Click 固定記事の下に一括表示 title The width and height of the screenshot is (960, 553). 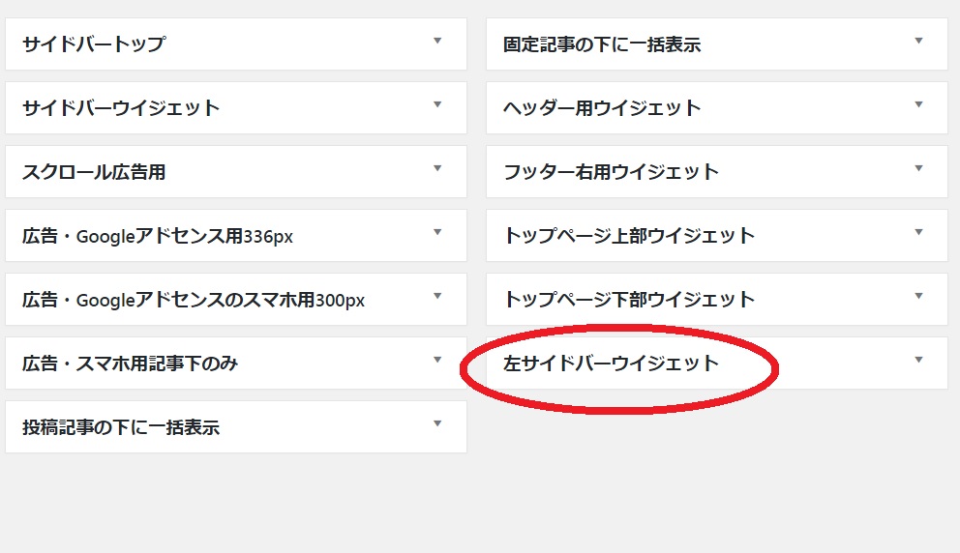(602, 44)
